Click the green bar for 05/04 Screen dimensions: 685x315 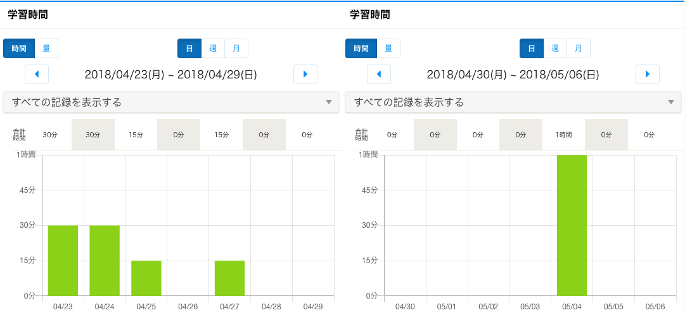pyautogui.click(x=572, y=225)
